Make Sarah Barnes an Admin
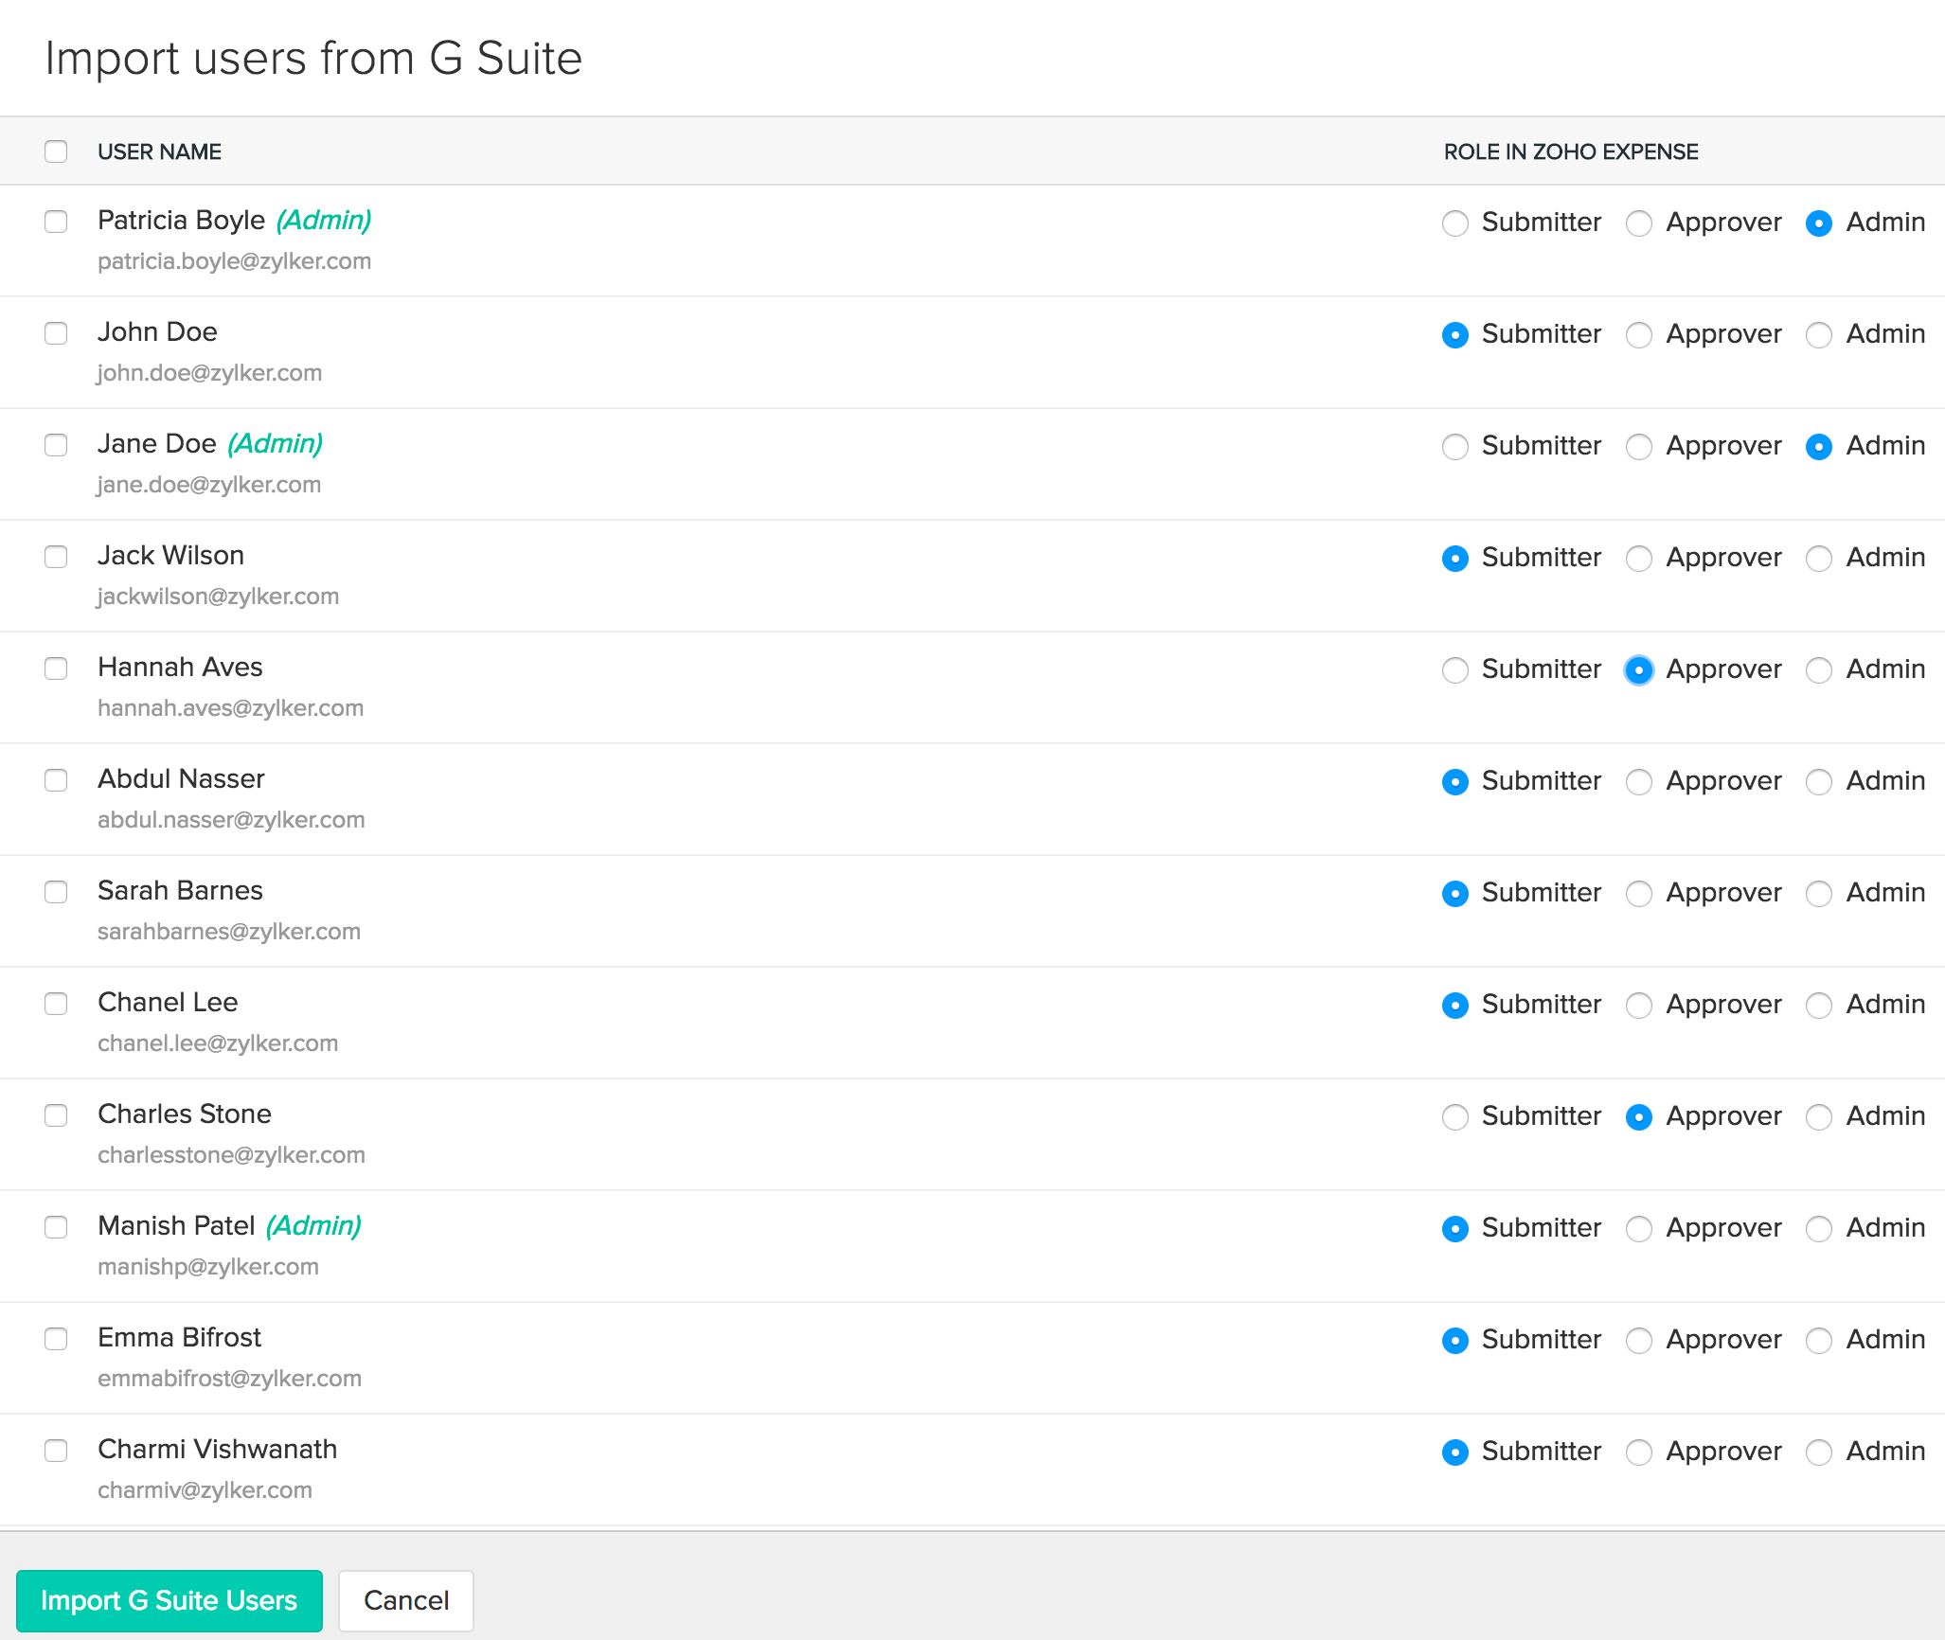This screenshot has height=1640, width=1945. pos(1819,894)
